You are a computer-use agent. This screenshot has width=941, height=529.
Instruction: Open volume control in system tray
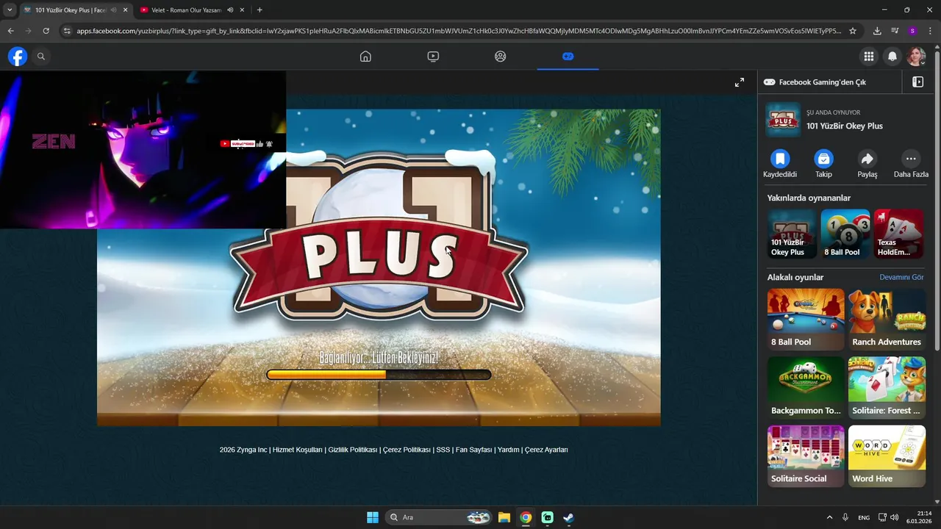coord(894,517)
